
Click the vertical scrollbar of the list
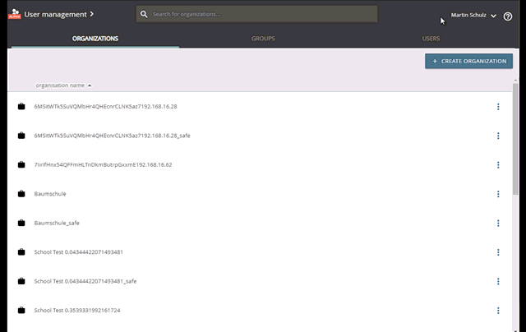pos(515,140)
